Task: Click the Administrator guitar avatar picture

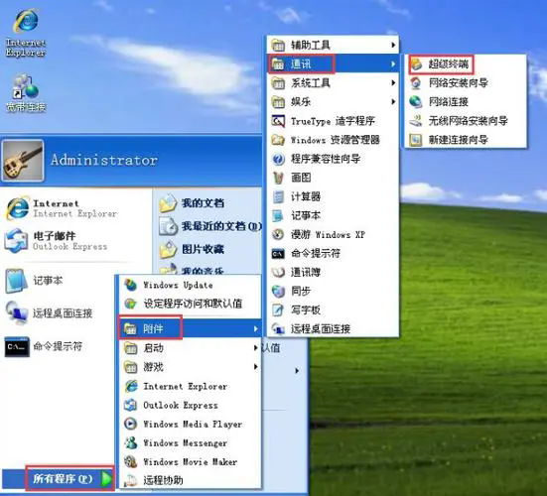Action: [23, 161]
